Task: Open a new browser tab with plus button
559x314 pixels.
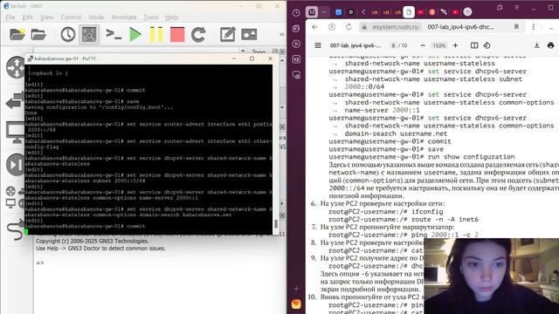Action: tap(468, 12)
